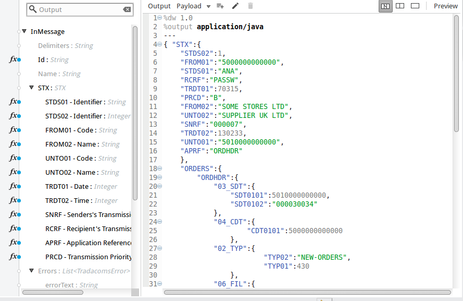
Task: Fold the ORDERS block at line 18
Action: 159,168
